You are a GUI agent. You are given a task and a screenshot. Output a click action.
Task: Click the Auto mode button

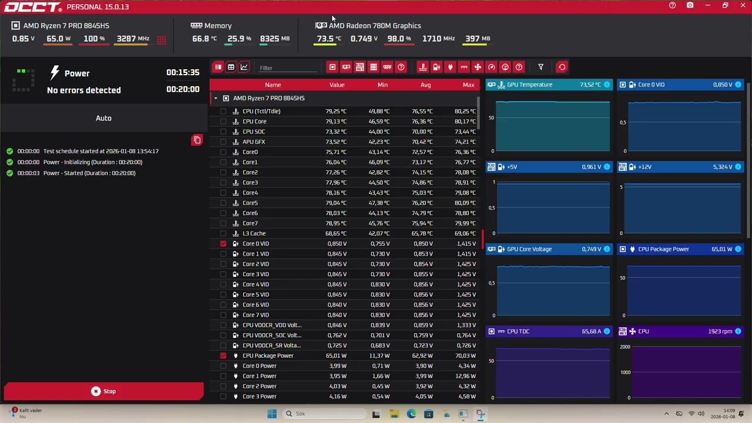coord(103,118)
